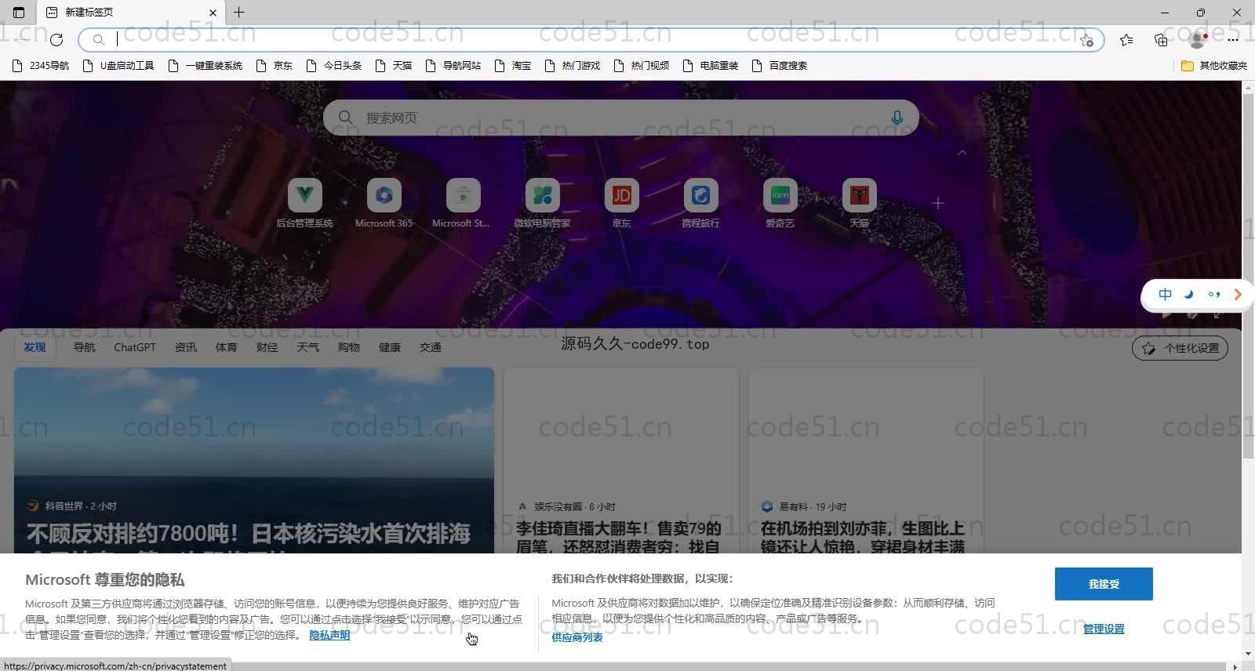Select the 健康 feed tab
1255x671 pixels.
pos(390,347)
